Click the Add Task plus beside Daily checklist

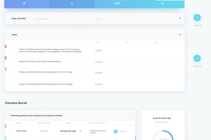tap(197, 17)
